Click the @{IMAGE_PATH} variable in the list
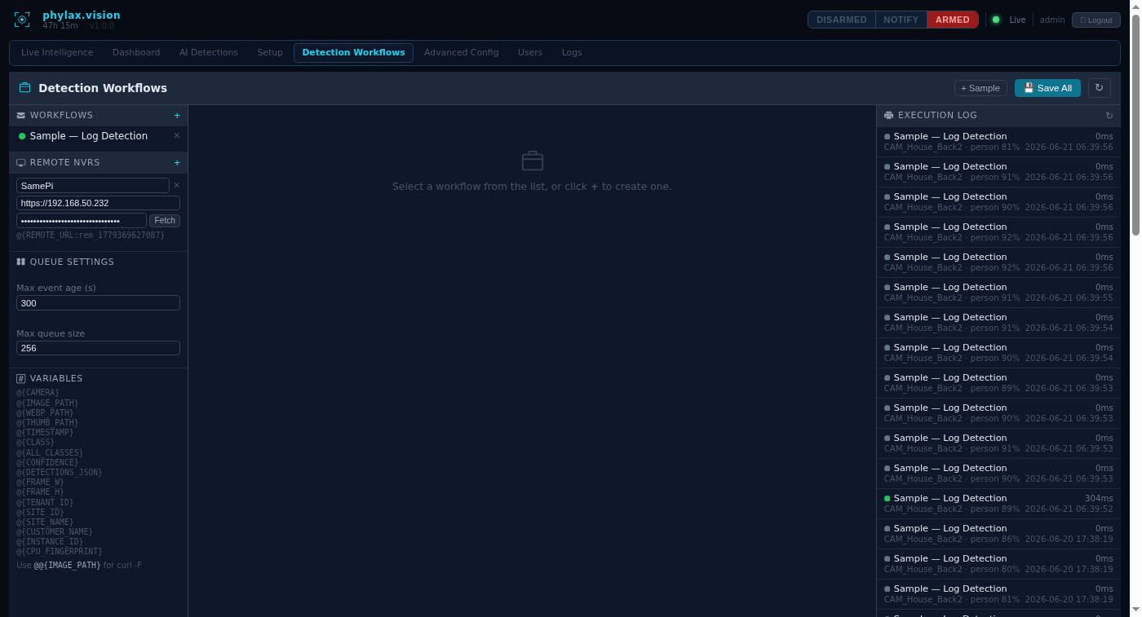This screenshot has height=617, width=1142. tap(47, 403)
